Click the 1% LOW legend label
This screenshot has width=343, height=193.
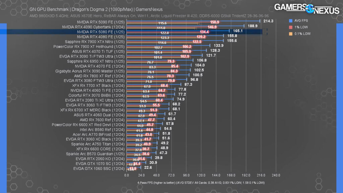click(301, 27)
